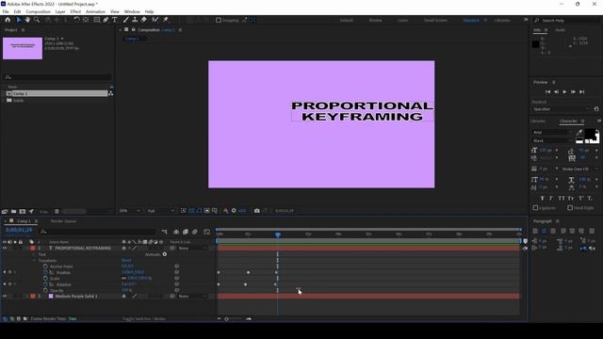Select the Eraser tool
Screen dimensions: 603x339
[144, 20]
